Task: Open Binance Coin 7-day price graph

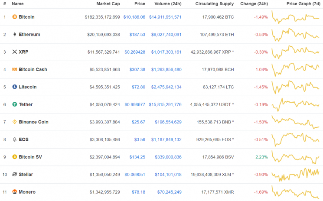Action: (295, 122)
